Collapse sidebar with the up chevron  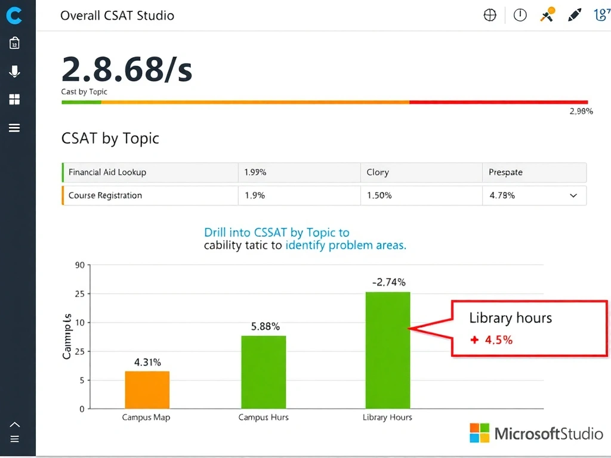click(x=14, y=425)
